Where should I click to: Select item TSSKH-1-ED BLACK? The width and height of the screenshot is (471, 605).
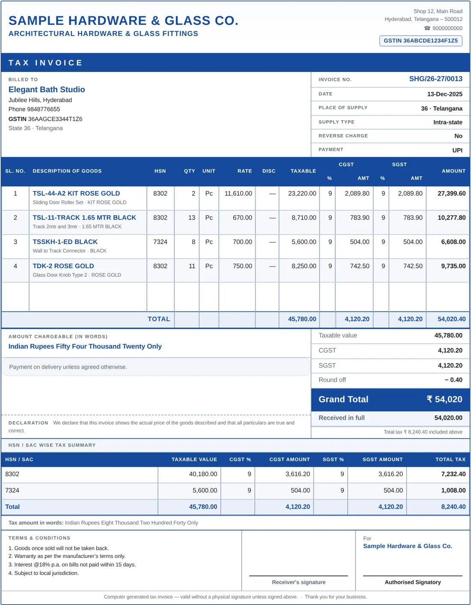click(x=65, y=241)
